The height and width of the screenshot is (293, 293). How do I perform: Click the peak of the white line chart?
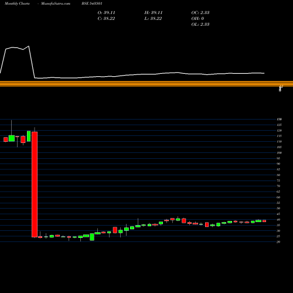pos(29,46)
